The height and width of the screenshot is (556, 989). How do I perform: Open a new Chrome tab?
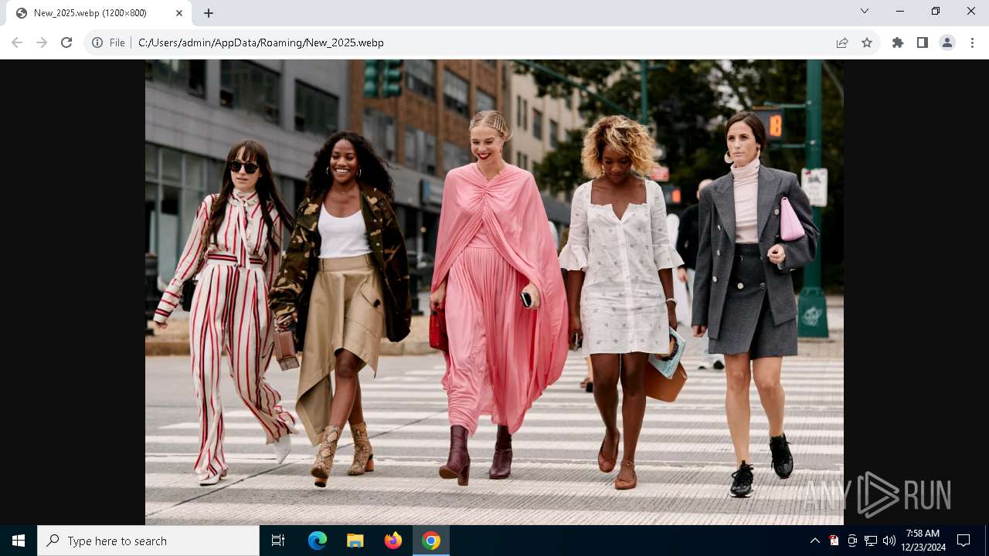point(209,13)
